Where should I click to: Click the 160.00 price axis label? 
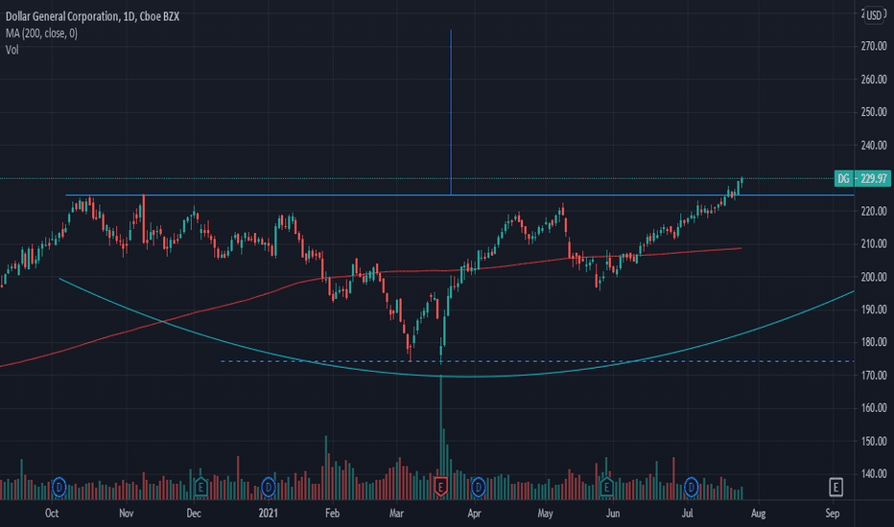pyautogui.click(x=874, y=408)
